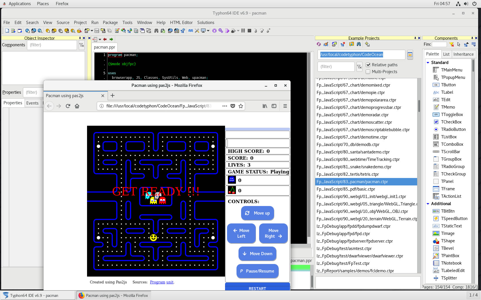Screen dimensions: 481x300
Task: Select the arrow pointer tool in Components
Action: [x=459, y=44]
